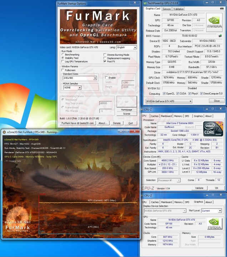Viewport: 227px width, 257px height.
Task: Select the Graphics Card tab in GPU-Z
Action: tap(153, 9)
